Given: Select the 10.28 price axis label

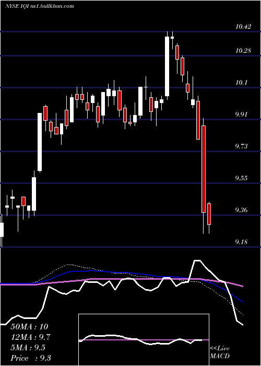Looking at the screenshot, I should tap(243, 50).
